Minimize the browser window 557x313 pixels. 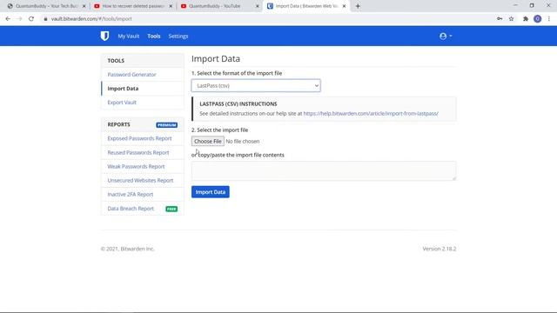click(x=515, y=5)
